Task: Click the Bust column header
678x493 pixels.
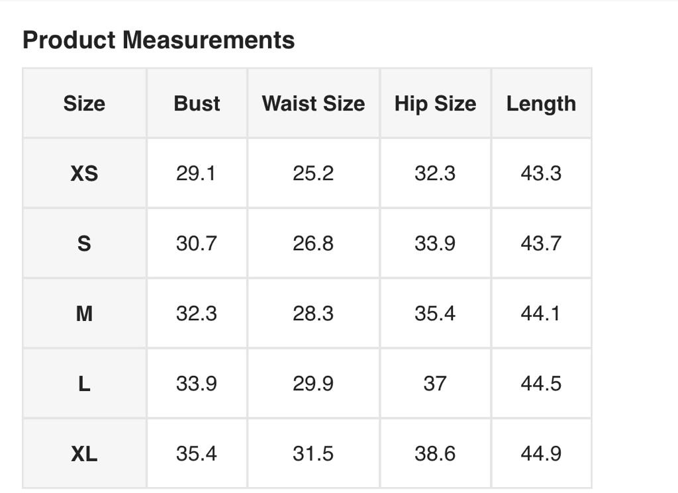Action: 197,103
